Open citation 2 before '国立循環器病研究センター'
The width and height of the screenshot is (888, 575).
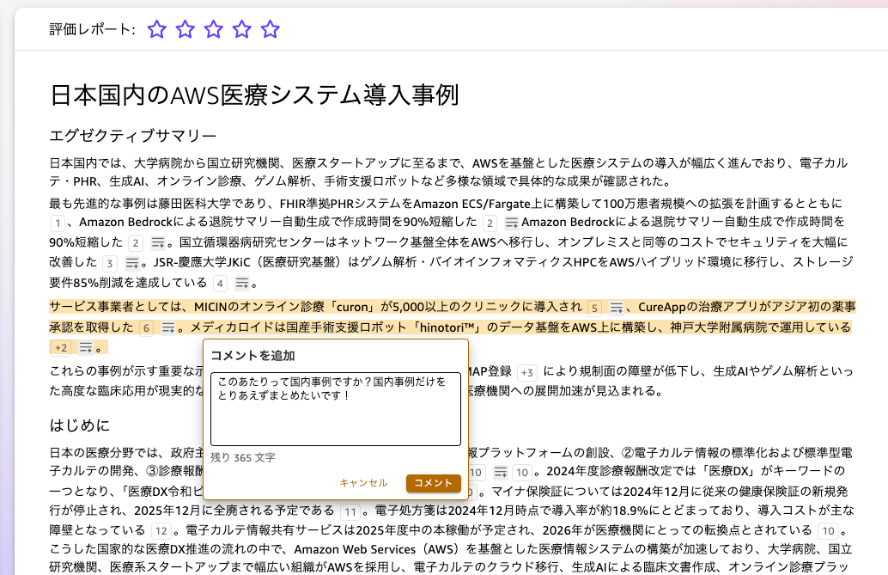tap(136, 243)
